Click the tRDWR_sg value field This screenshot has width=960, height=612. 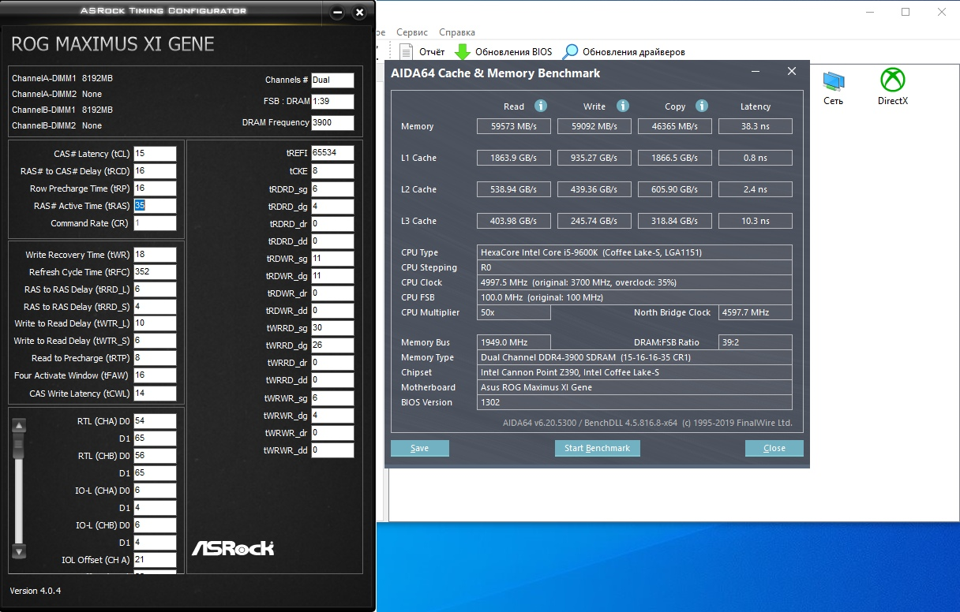(x=332, y=259)
